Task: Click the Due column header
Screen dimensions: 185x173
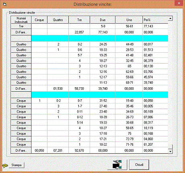Action: pos(103,20)
